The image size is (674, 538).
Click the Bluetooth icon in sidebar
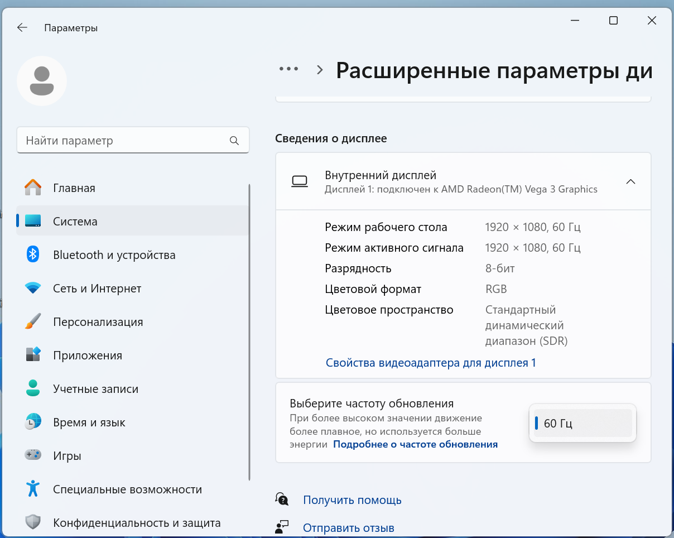click(33, 255)
